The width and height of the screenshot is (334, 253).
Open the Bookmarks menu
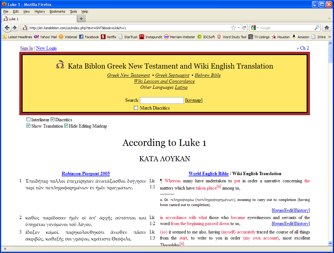[57, 11]
